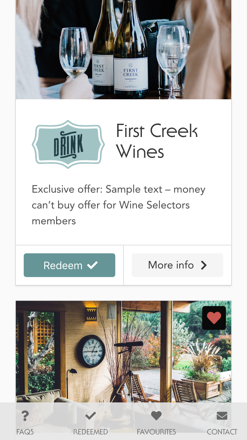247x440 pixels.
Task: Tap the Contact envelope icon
Action: (222, 416)
